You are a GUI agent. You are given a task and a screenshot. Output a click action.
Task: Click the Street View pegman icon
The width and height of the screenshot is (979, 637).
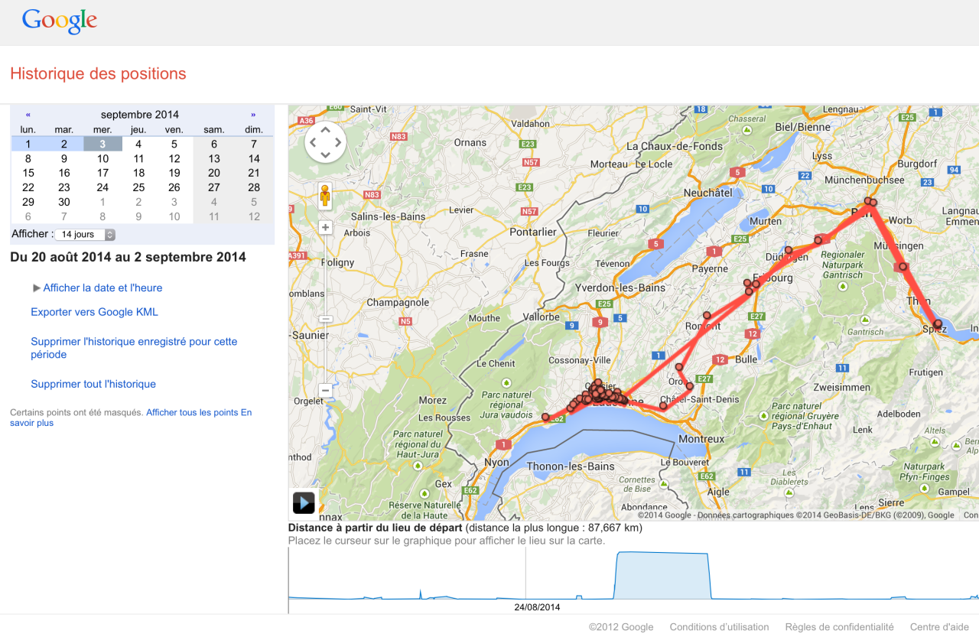point(325,197)
